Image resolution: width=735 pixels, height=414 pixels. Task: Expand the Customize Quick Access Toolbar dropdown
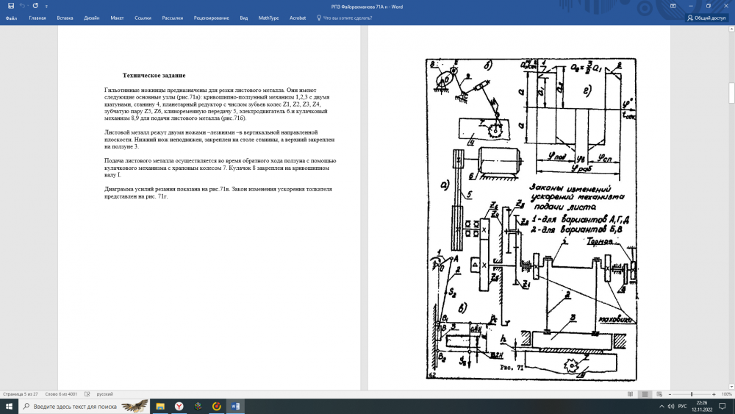click(46, 6)
